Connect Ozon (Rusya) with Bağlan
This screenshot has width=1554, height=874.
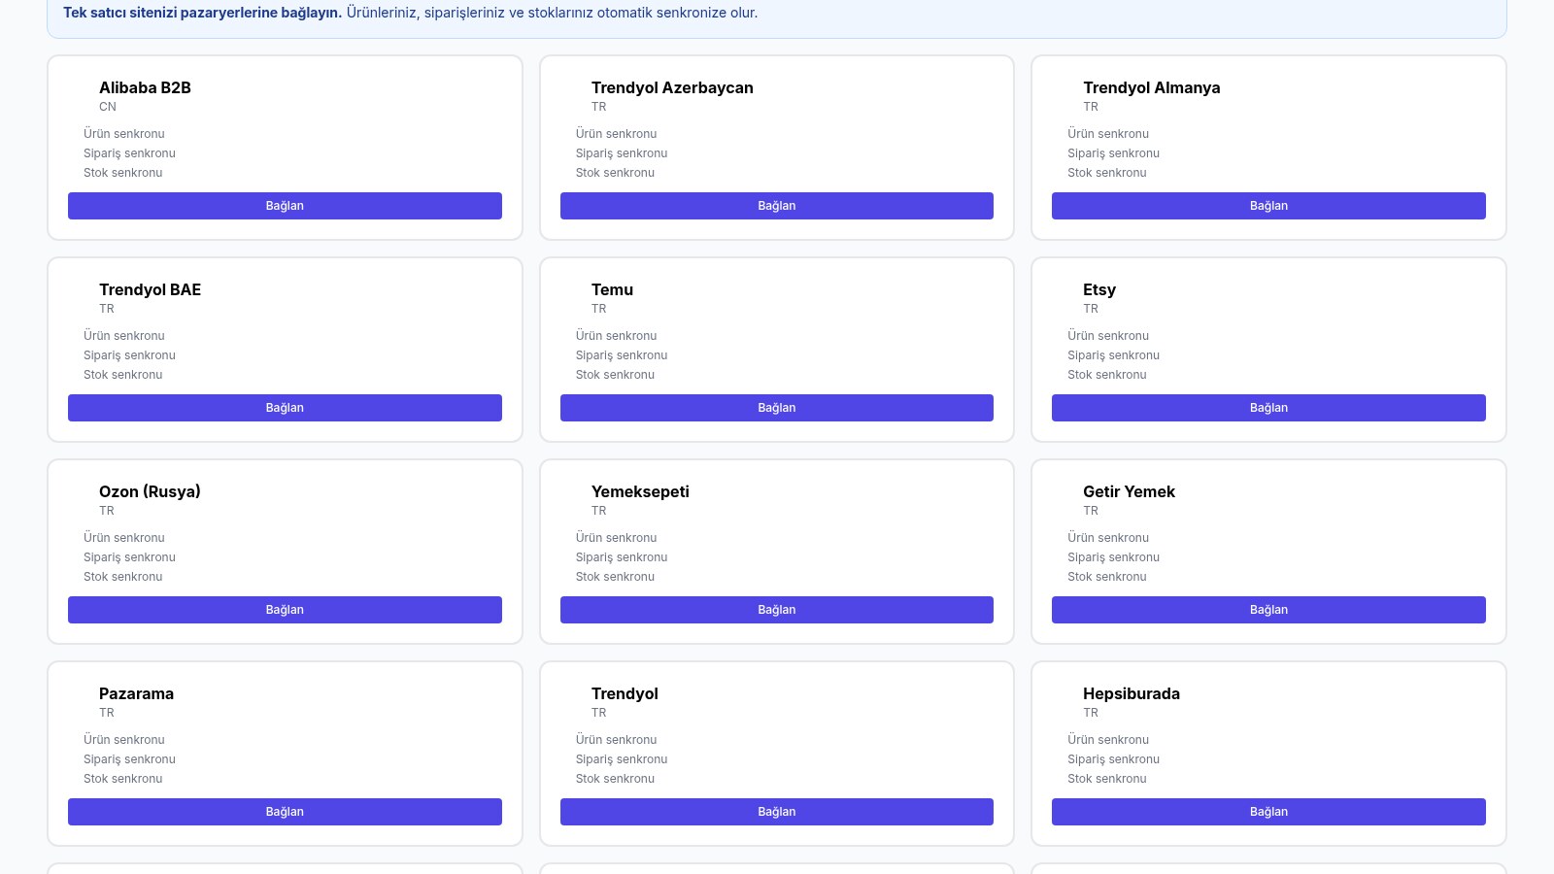tap(285, 610)
